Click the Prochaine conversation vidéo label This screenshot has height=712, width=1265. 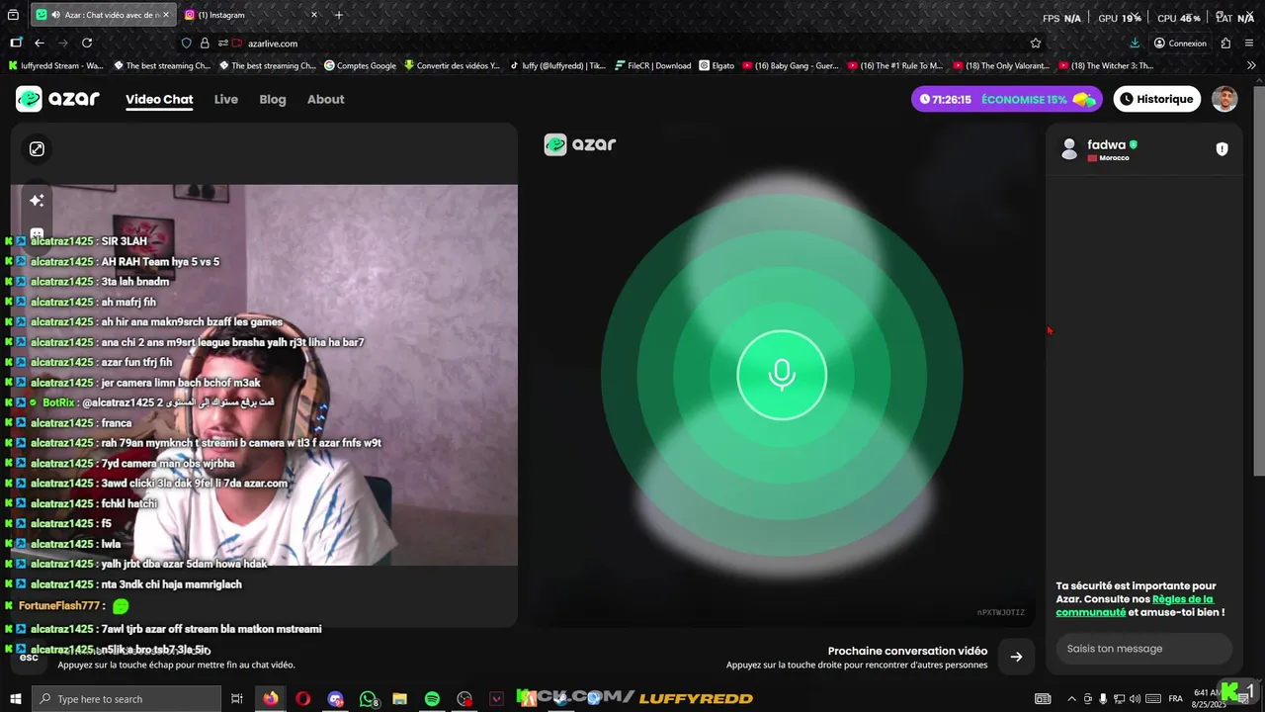click(907, 651)
